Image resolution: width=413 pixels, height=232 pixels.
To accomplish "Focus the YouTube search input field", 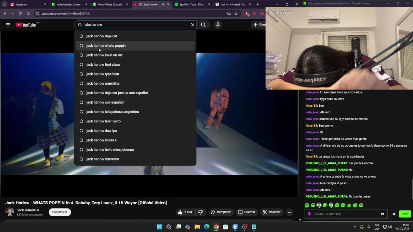I will [x=136, y=25].
